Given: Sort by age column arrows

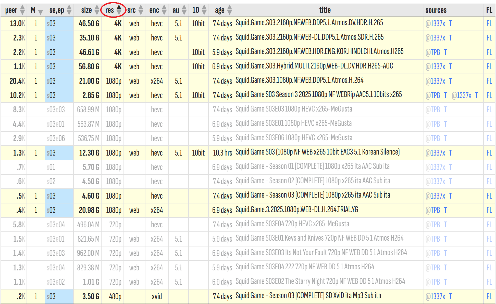Looking at the screenshot, I should 229,10.
